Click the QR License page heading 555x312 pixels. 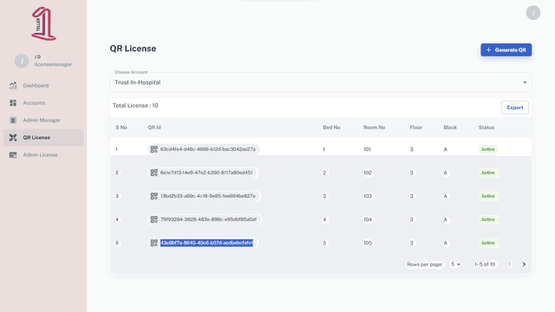[133, 49]
